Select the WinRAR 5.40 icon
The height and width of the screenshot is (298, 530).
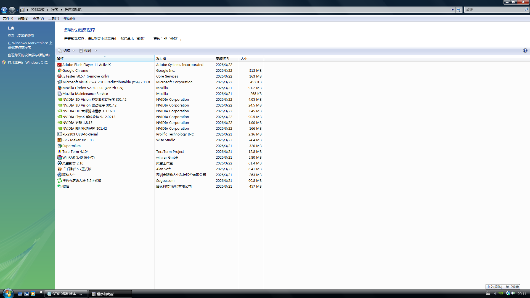(x=59, y=157)
